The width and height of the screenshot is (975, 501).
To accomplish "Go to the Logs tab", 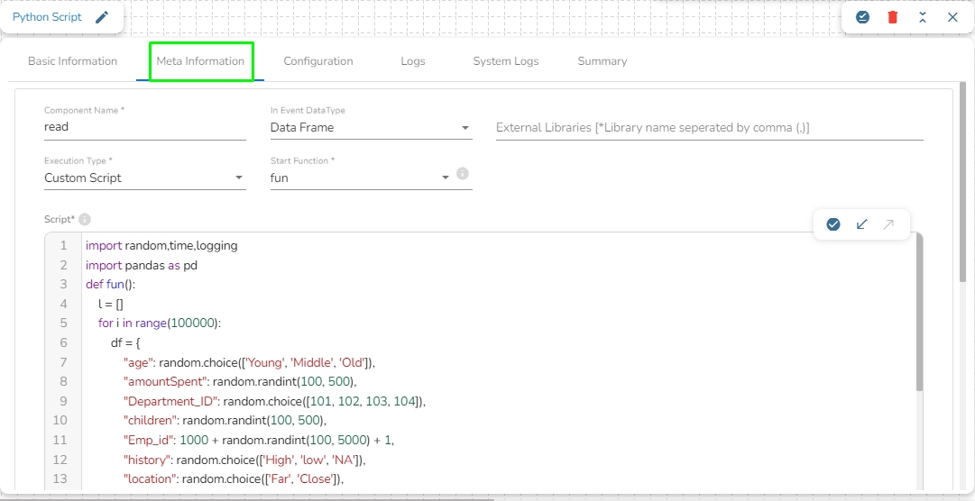I will coord(413,61).
